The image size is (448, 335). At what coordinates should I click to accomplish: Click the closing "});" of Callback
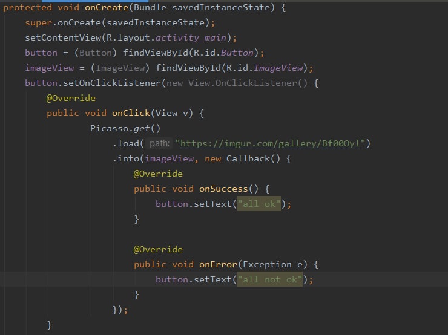[x=120, y=310]
